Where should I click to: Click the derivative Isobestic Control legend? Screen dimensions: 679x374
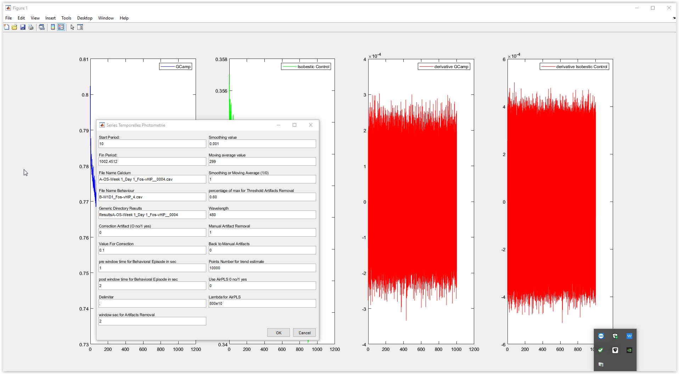[x=574, y=67]
